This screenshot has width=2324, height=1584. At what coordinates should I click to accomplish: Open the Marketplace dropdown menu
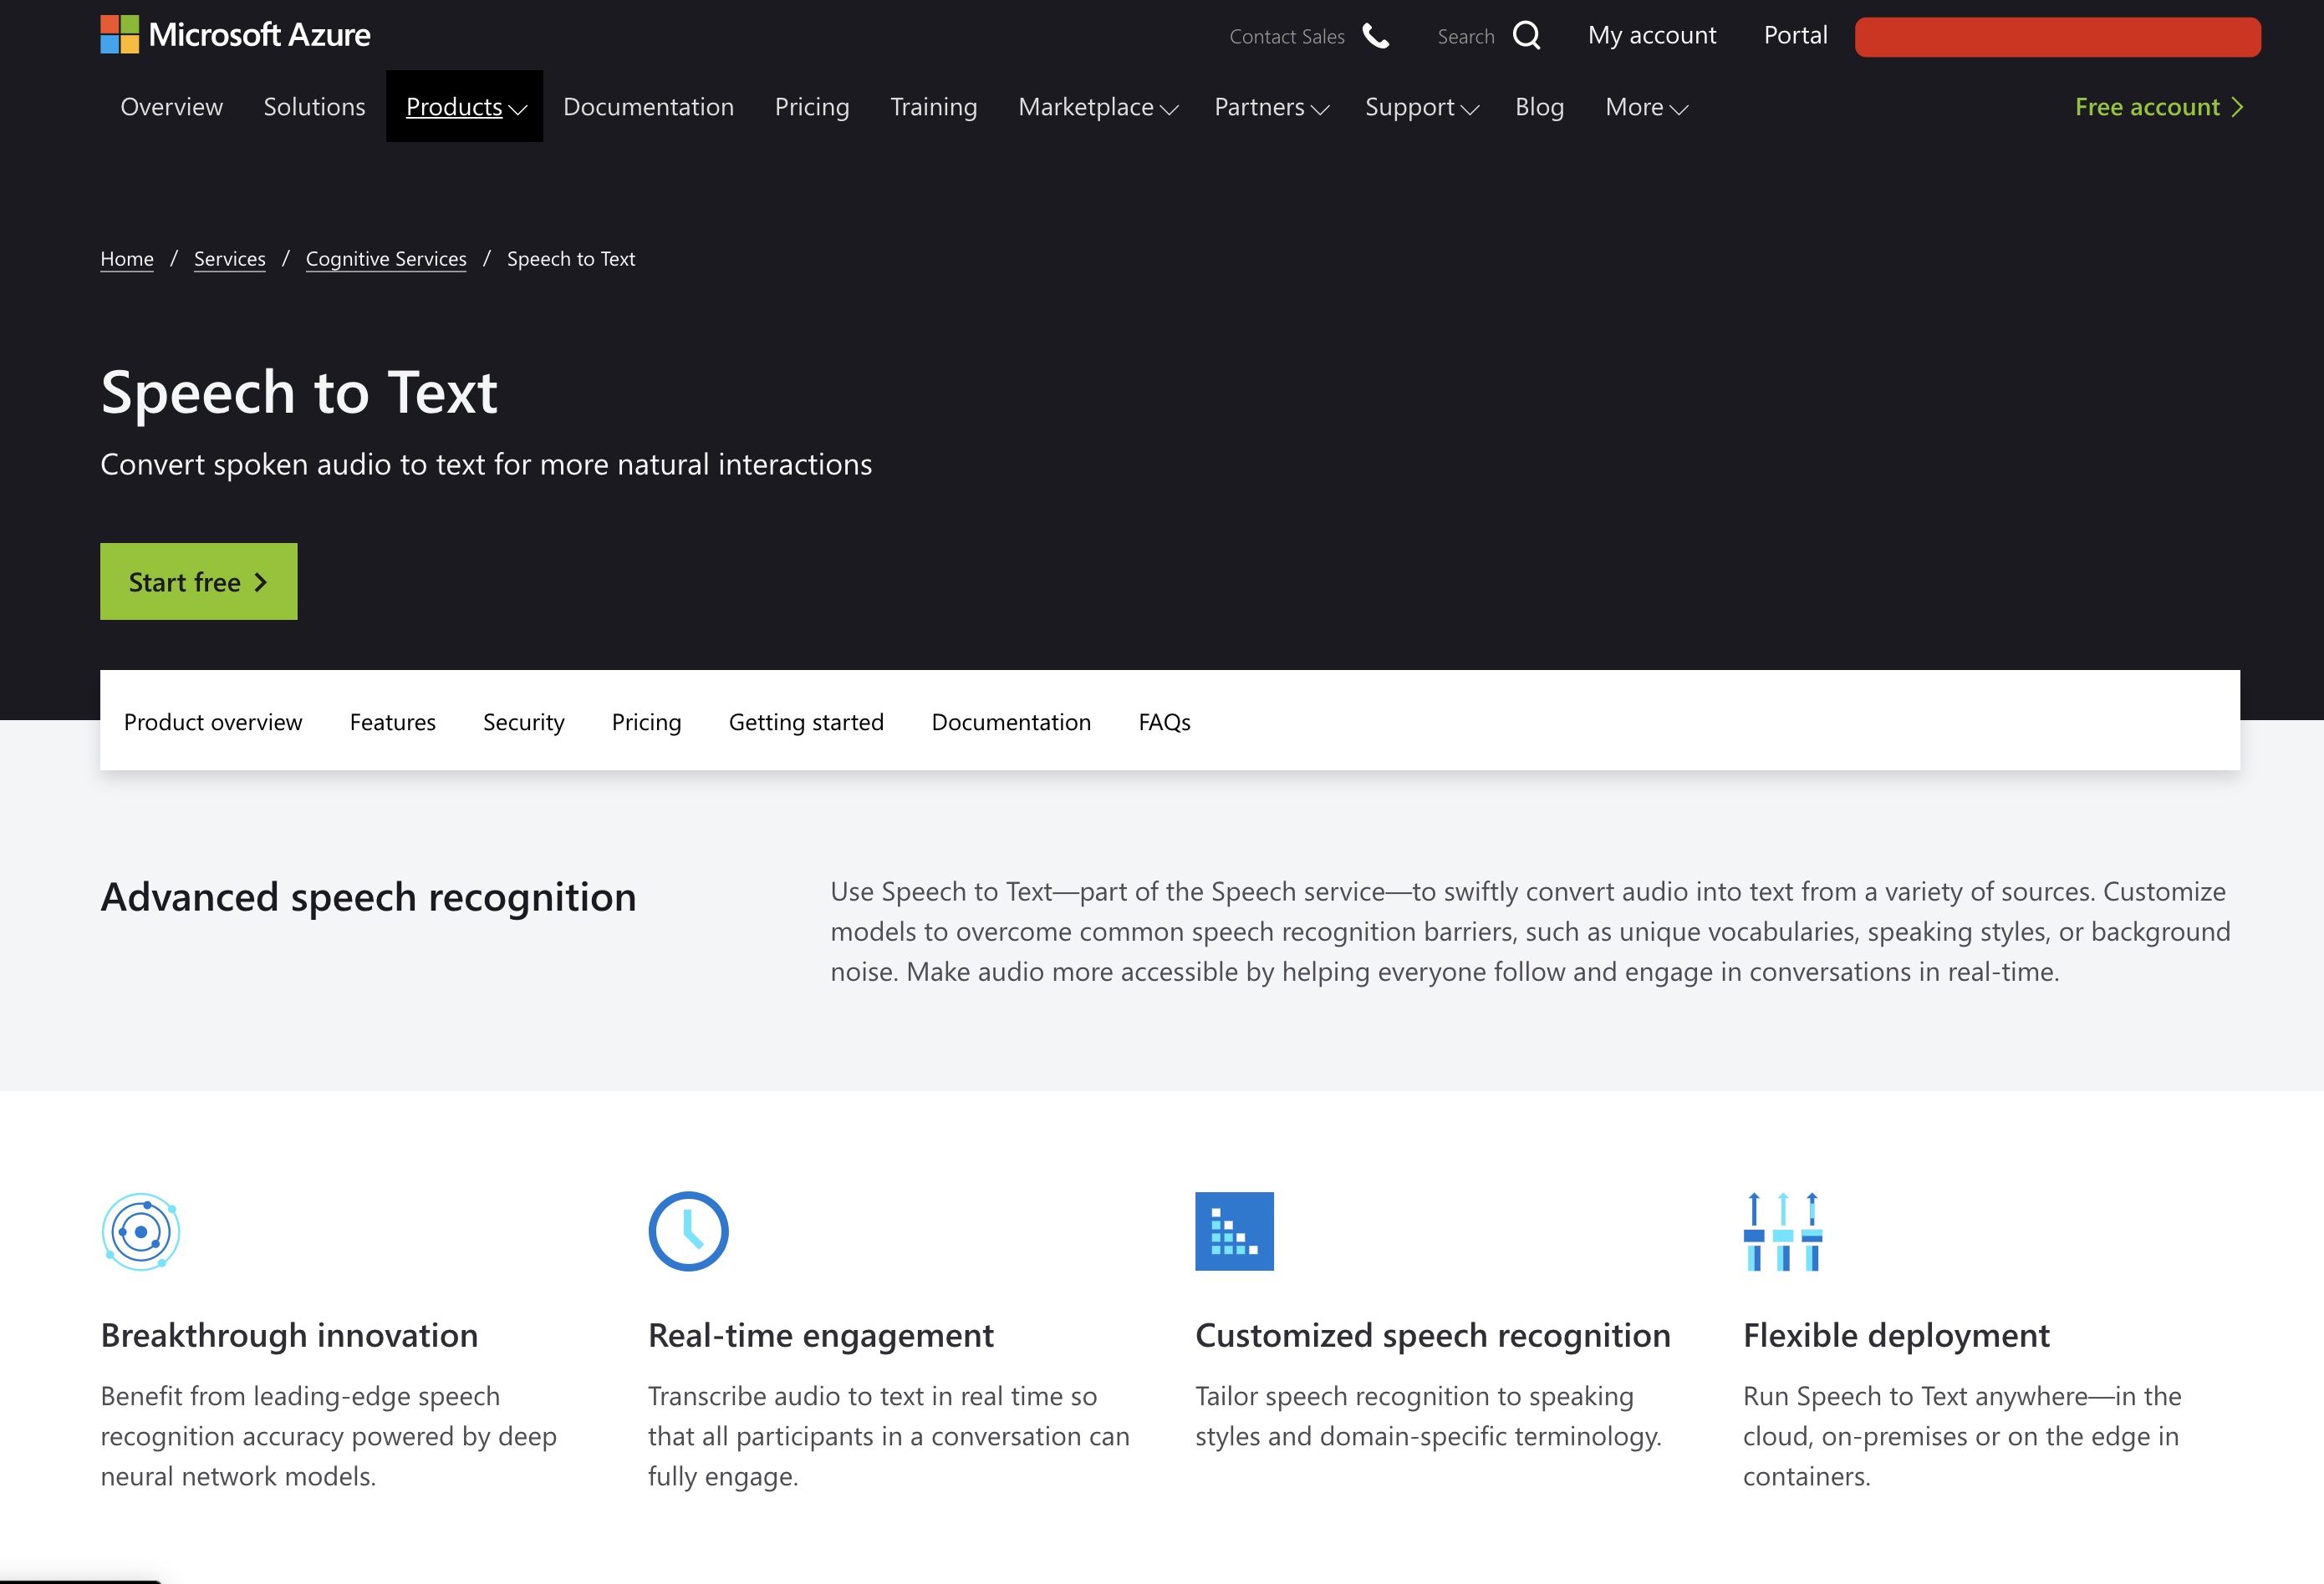(1097, 107)
